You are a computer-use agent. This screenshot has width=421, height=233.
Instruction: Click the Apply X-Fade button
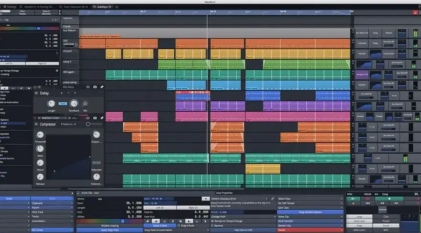pos(160,226)
